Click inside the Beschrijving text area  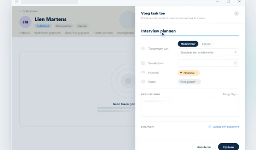(190, 107)
